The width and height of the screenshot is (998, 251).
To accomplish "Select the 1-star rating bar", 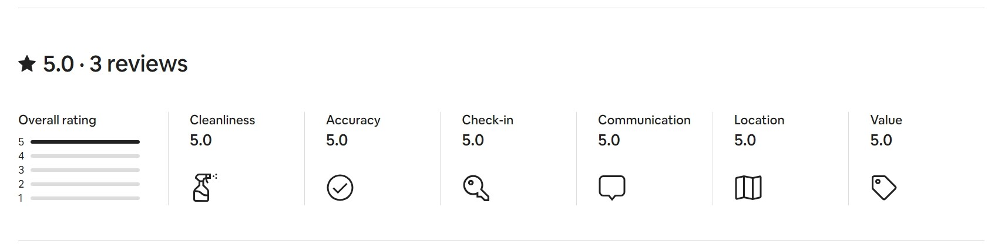I will (x=85, y=198).
